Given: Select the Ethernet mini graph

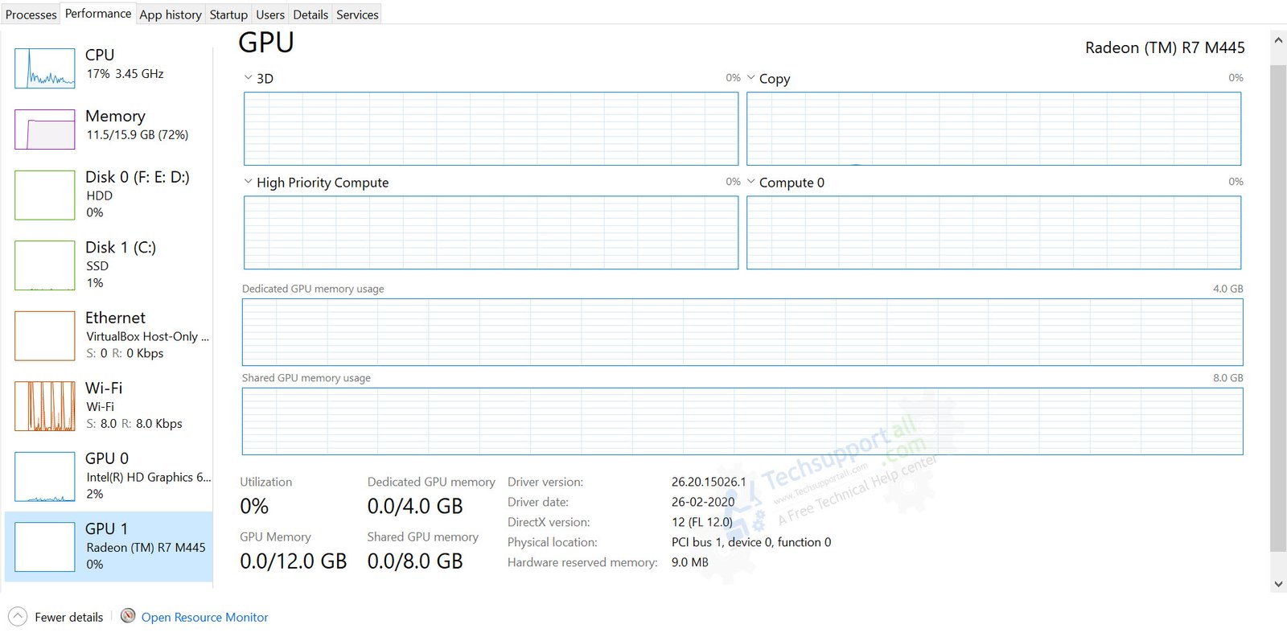Looking at the screenshot, I should click(45, 336).
